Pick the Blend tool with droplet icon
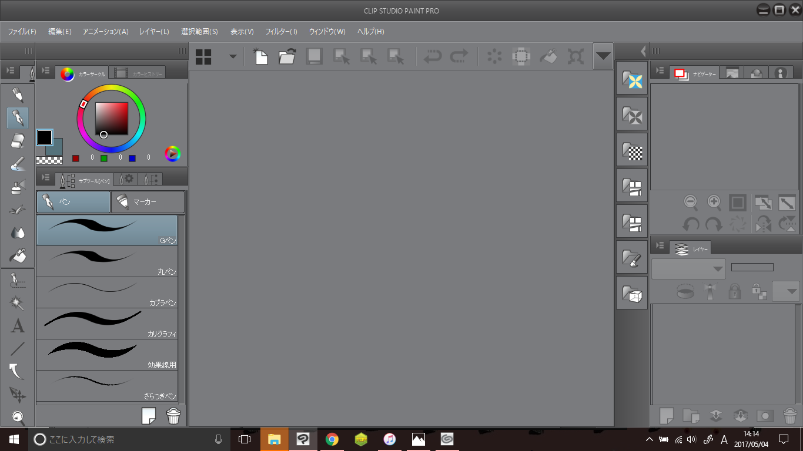 tap(18, 233)
